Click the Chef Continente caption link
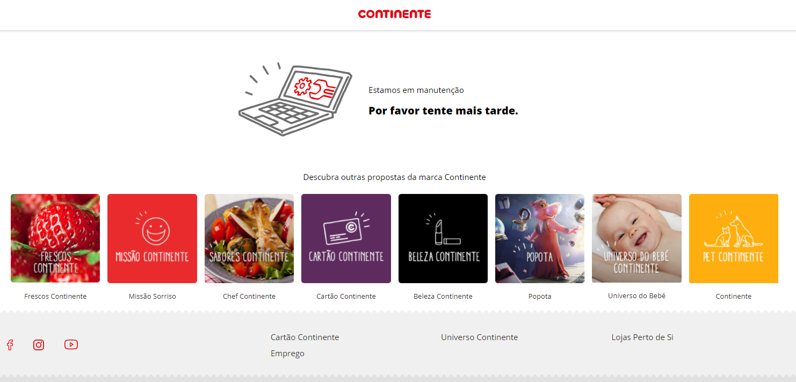This screenshot has width=796, height=382. coord(249,297)
